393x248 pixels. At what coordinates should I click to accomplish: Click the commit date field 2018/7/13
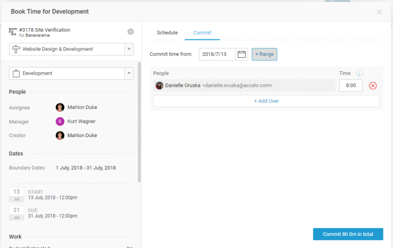pos(217,54)
